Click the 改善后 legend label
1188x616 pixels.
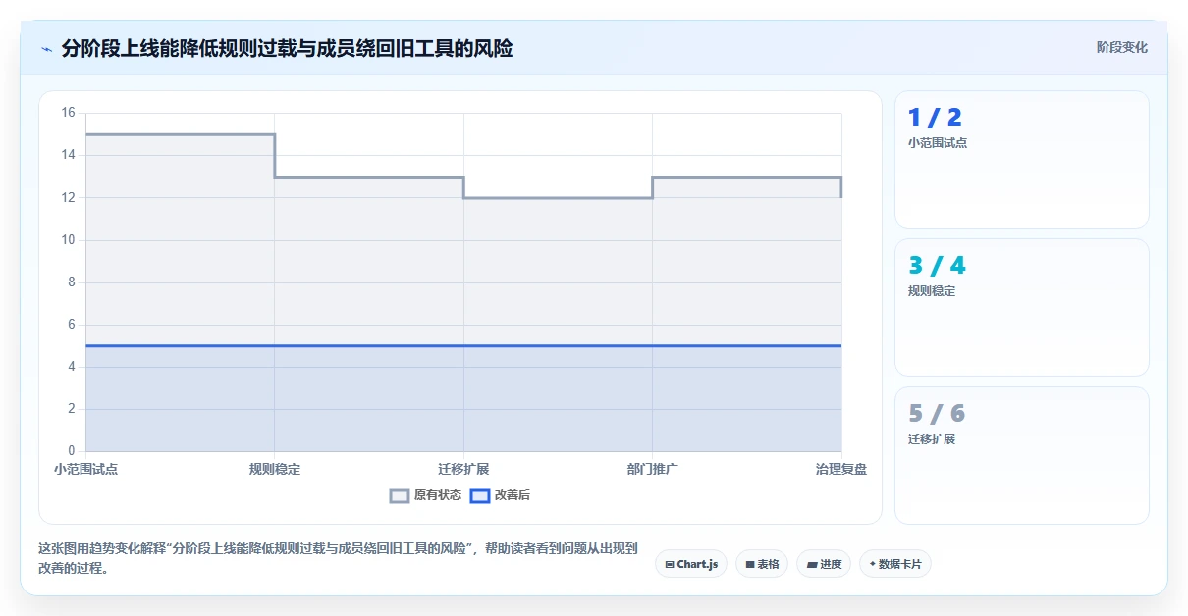click(x=512, y=496)
